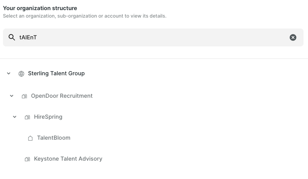Click the sub-organization icon beside HireSpring

pyautogui.click(x=27, y=117)
